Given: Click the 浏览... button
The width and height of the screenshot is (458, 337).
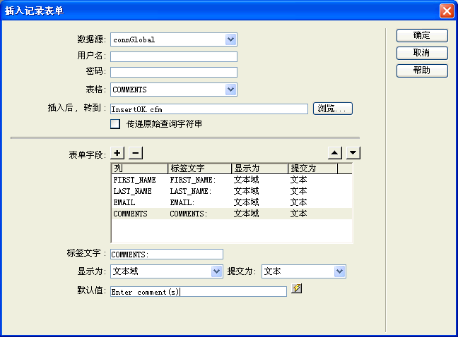Looking at the screenshot, I should tap(332, 109).
